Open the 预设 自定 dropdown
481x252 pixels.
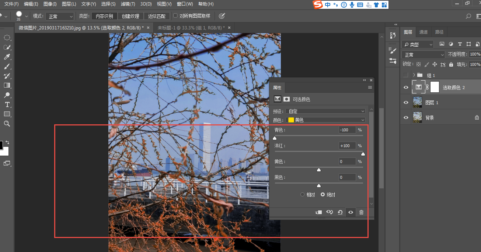click(x=326, y=111)
